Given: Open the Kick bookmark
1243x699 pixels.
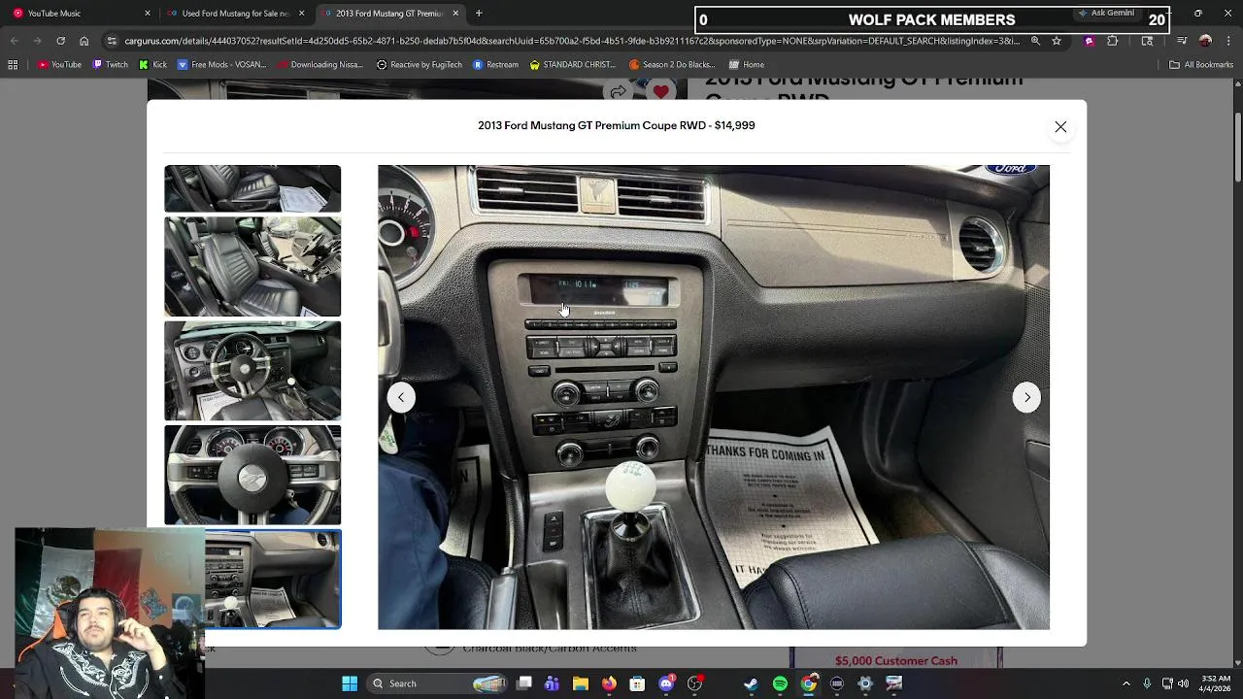Looking at the screenshot, I should point(152,65).
